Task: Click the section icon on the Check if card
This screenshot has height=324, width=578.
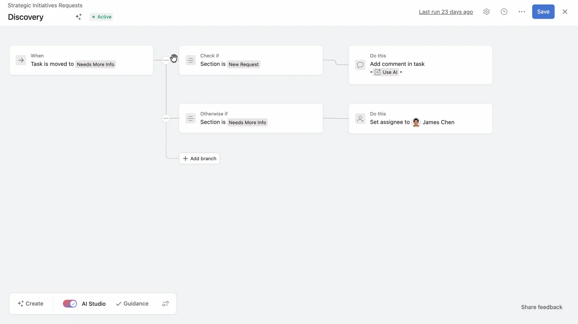Action: tap(190, 60)
